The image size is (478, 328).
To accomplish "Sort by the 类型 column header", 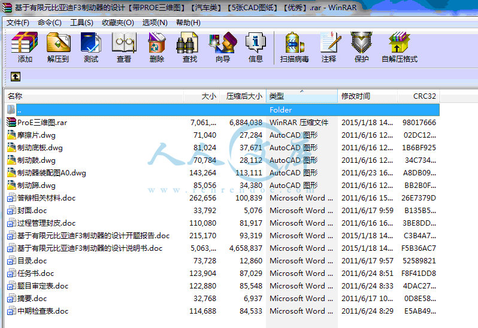I will [x=302, y=96].
